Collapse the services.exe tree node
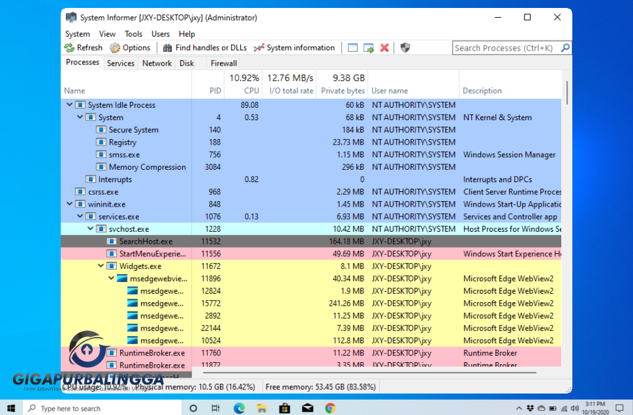 pos(80,216)
